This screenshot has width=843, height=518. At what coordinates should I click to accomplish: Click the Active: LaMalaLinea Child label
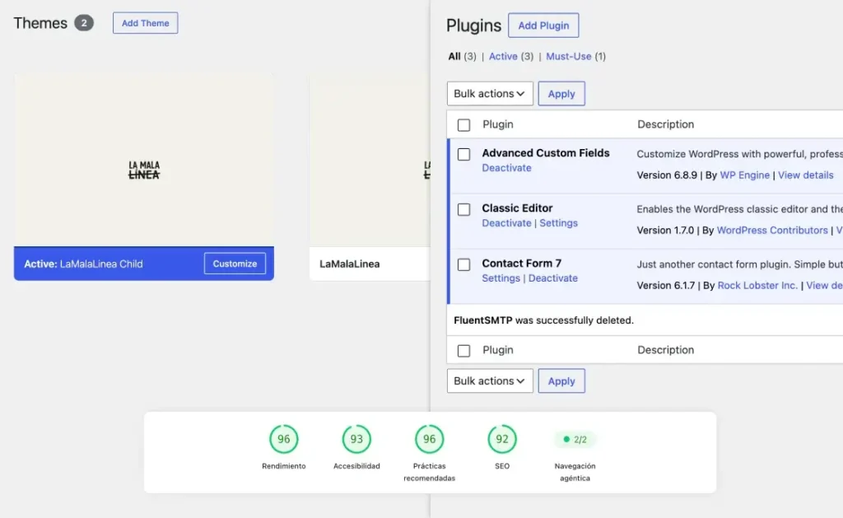click(83, 264)
